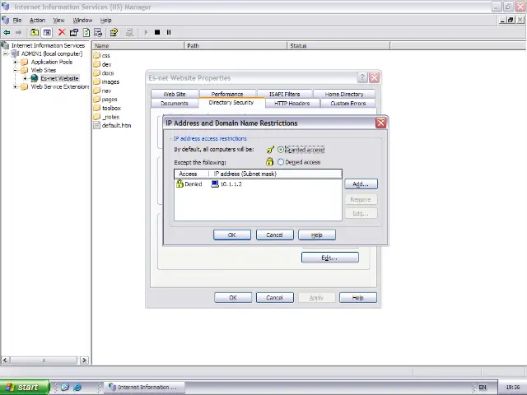The image size is (527, 395).
Task: Select the dev folder in list
Action: pyautogui.click(x=102, y=64)
